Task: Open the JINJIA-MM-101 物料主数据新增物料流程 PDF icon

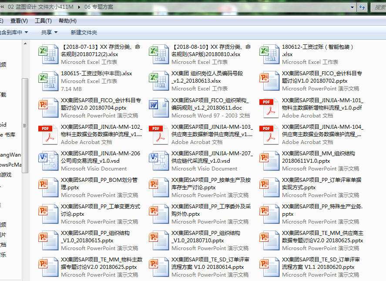Action: (269, 108)
